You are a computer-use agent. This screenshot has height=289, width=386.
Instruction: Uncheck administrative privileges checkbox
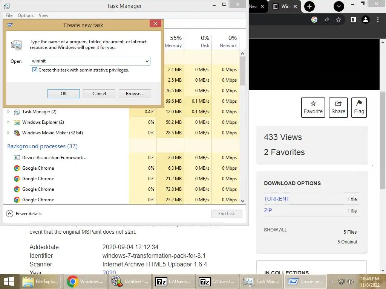coord(35,70)
